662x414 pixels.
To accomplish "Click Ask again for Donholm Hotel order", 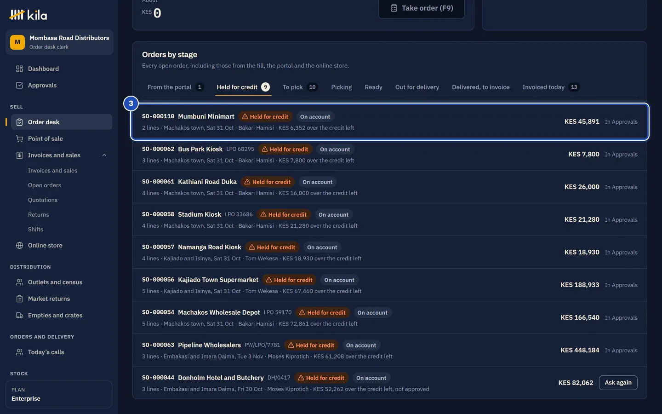I will 618,383.
